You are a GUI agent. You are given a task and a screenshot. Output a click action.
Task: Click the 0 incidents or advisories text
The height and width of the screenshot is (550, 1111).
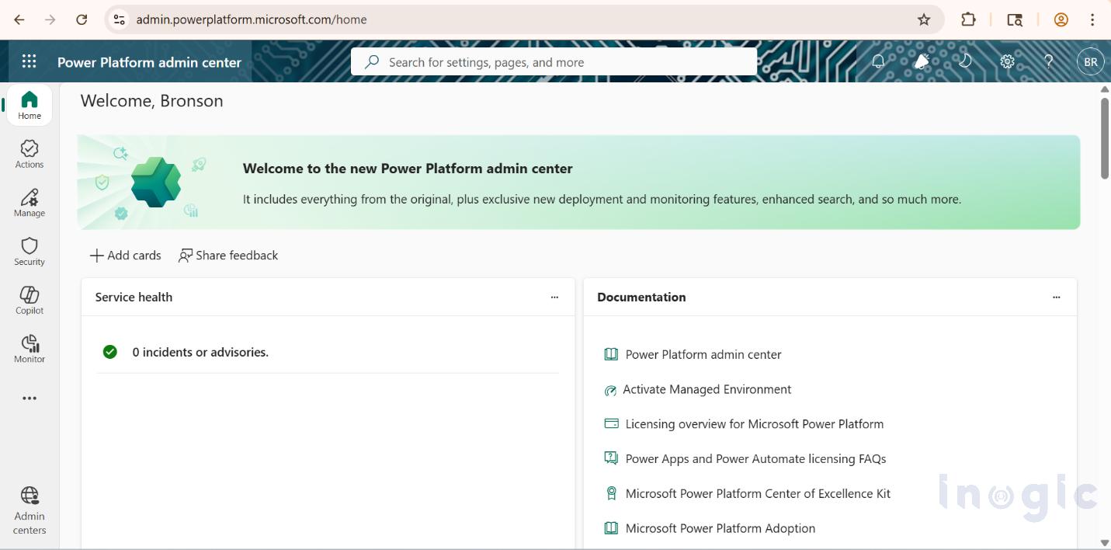click(200, 352)
